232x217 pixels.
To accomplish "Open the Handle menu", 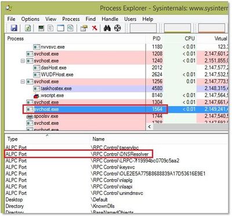I will click(x=110, y=19).
